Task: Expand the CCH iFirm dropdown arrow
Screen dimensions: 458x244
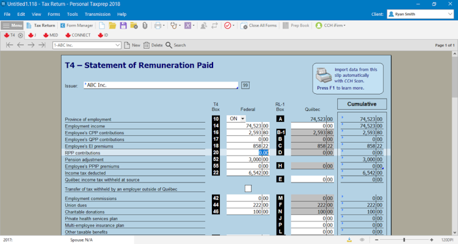Action: [344, 26]
